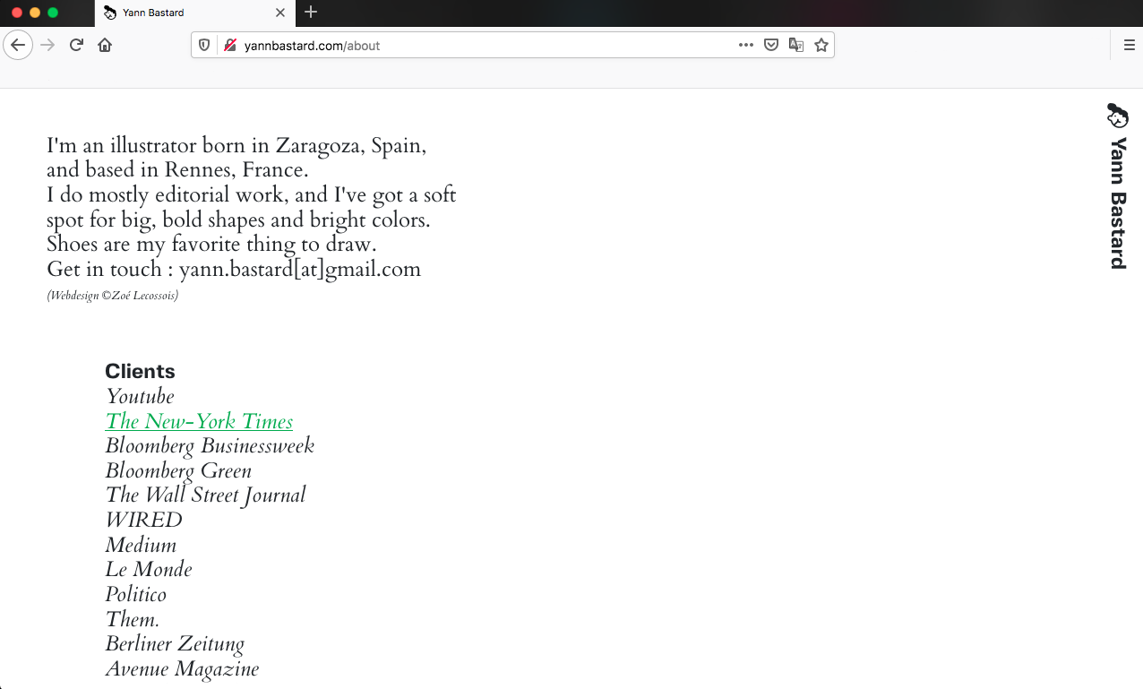Select The Wall Street Journal entry
The image size is (1143, 689).
click(x=205, y=495)
